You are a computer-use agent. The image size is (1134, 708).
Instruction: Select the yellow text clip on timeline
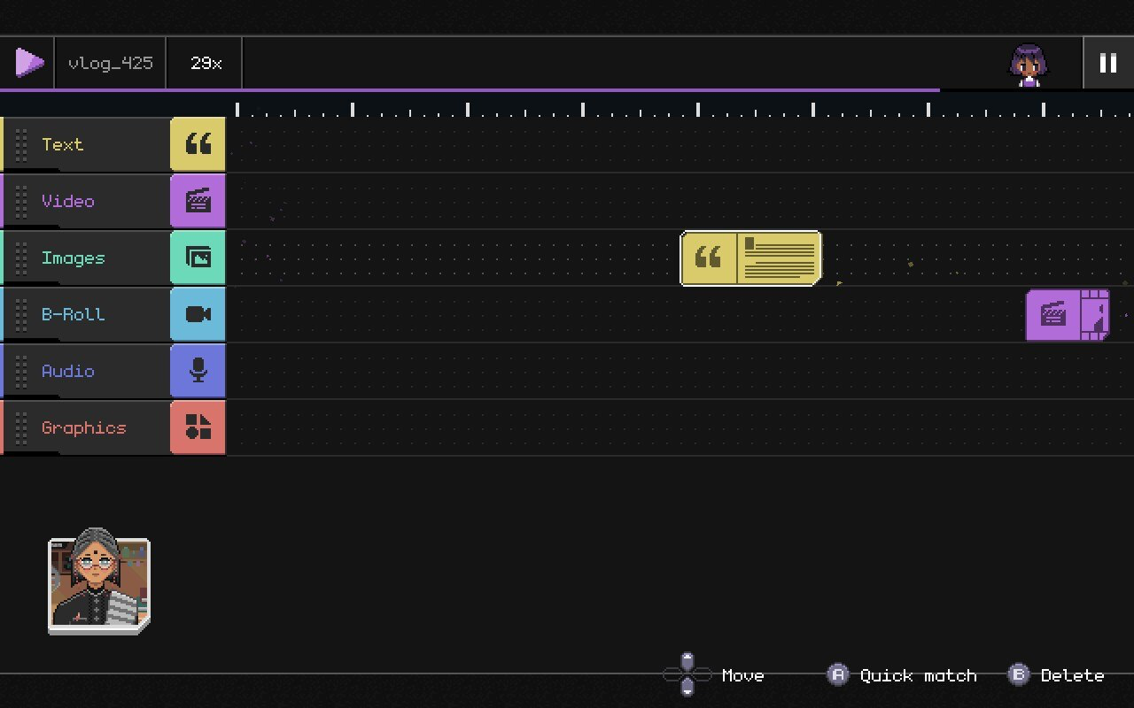(750, 258)
